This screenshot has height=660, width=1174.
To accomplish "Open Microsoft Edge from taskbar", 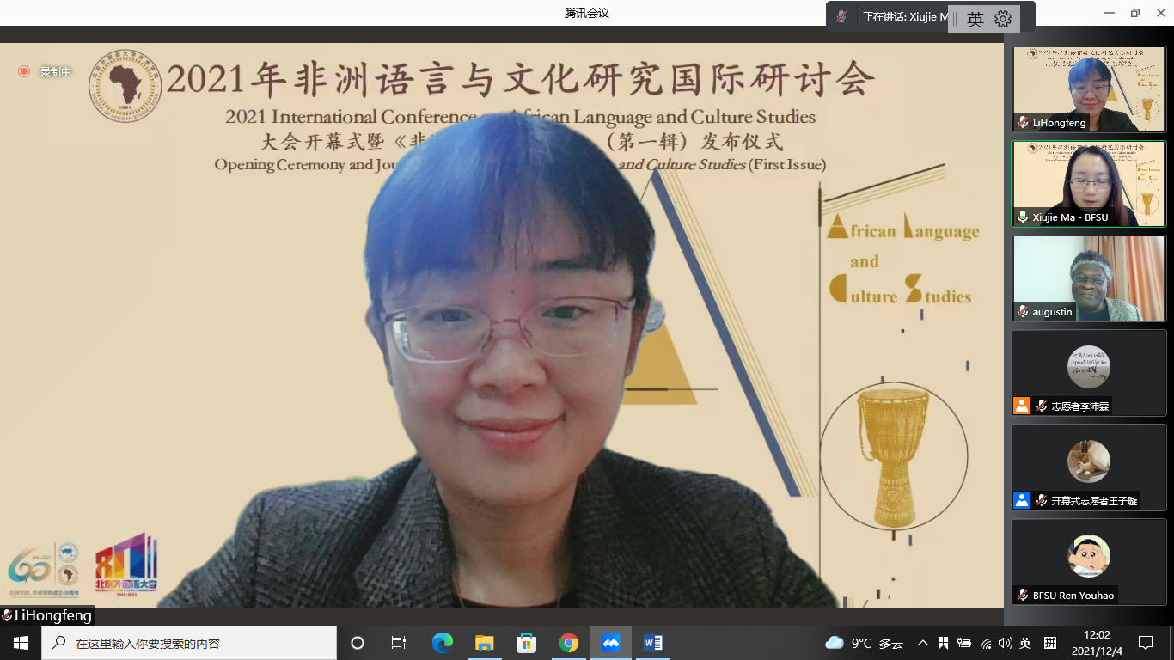I will tap(443, 643).
